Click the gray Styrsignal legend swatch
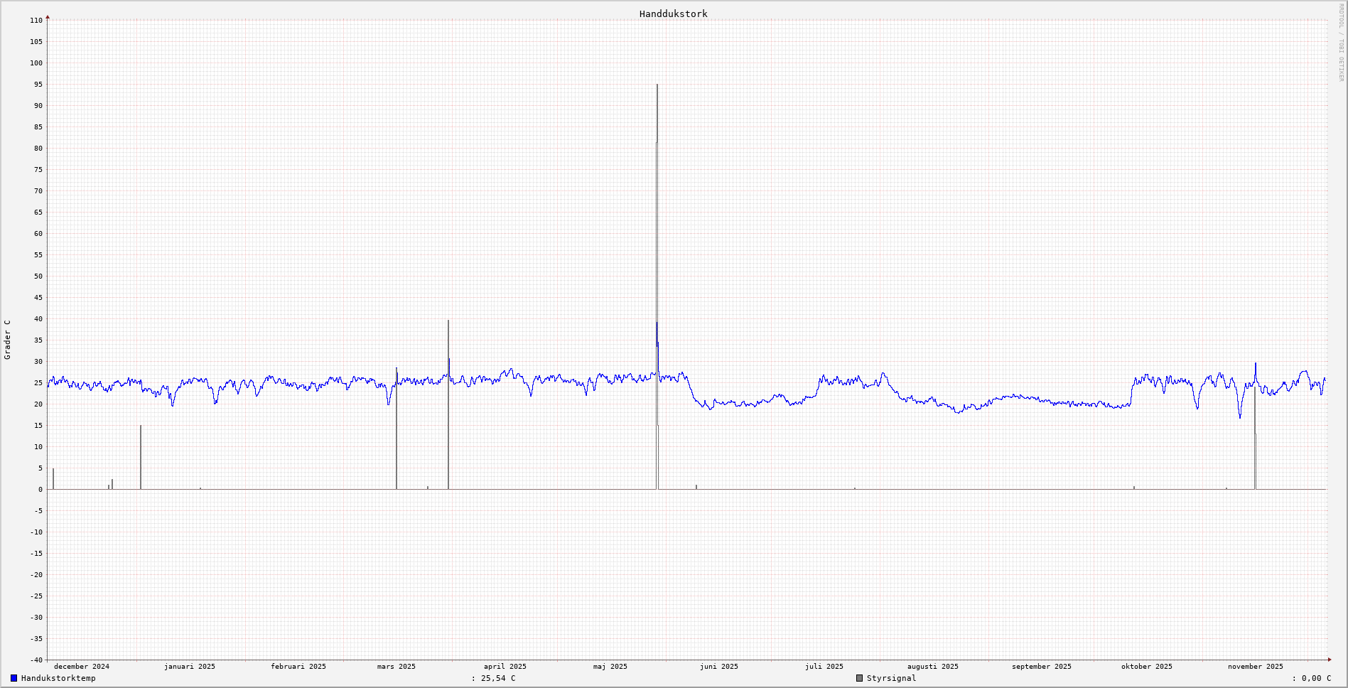This screenshot has width=1348, height=688. click(x=859, y=678)
